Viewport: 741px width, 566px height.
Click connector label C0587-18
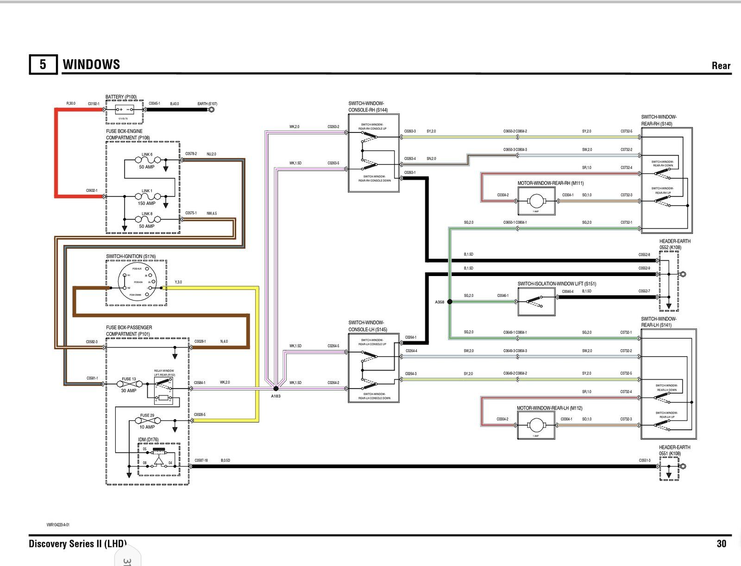pyautogui.click(x=201, y=460)
